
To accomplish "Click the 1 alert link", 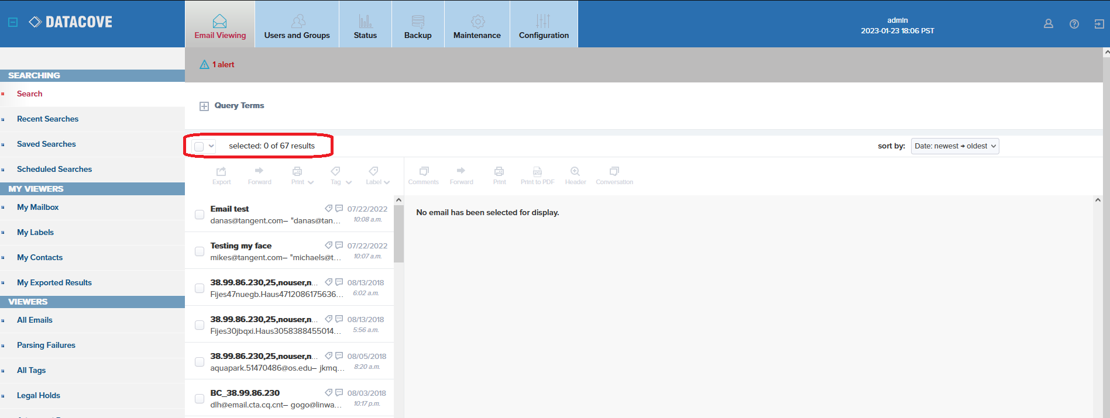I will point(223,65).
